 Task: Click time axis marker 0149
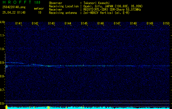tap(150, 23)
